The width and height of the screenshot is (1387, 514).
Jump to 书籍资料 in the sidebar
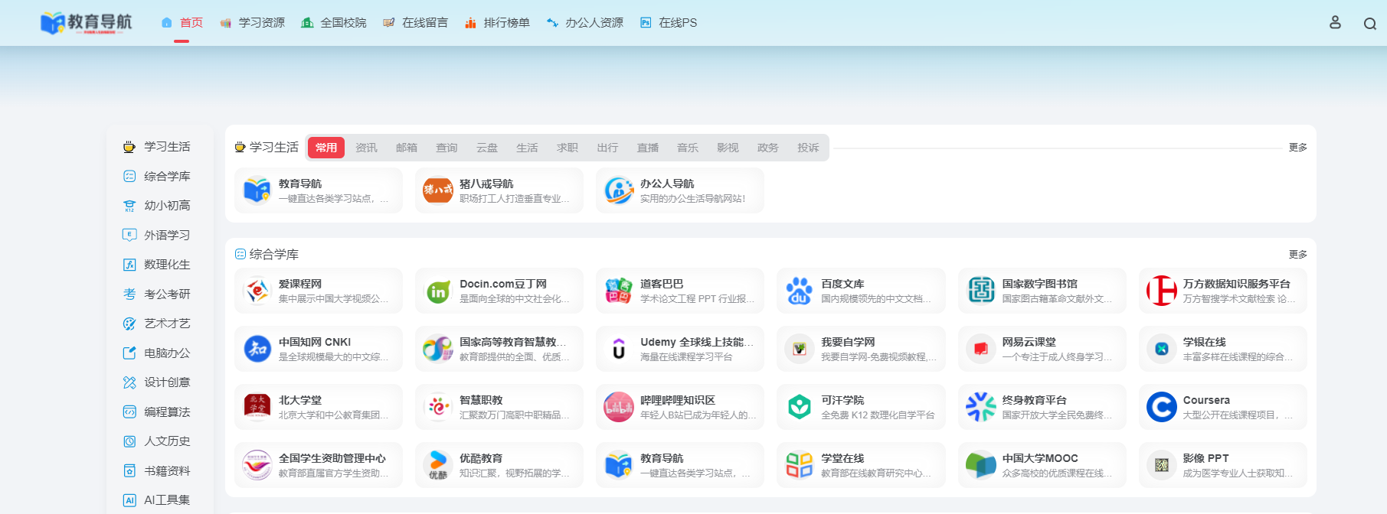click(x=158, y=470)
